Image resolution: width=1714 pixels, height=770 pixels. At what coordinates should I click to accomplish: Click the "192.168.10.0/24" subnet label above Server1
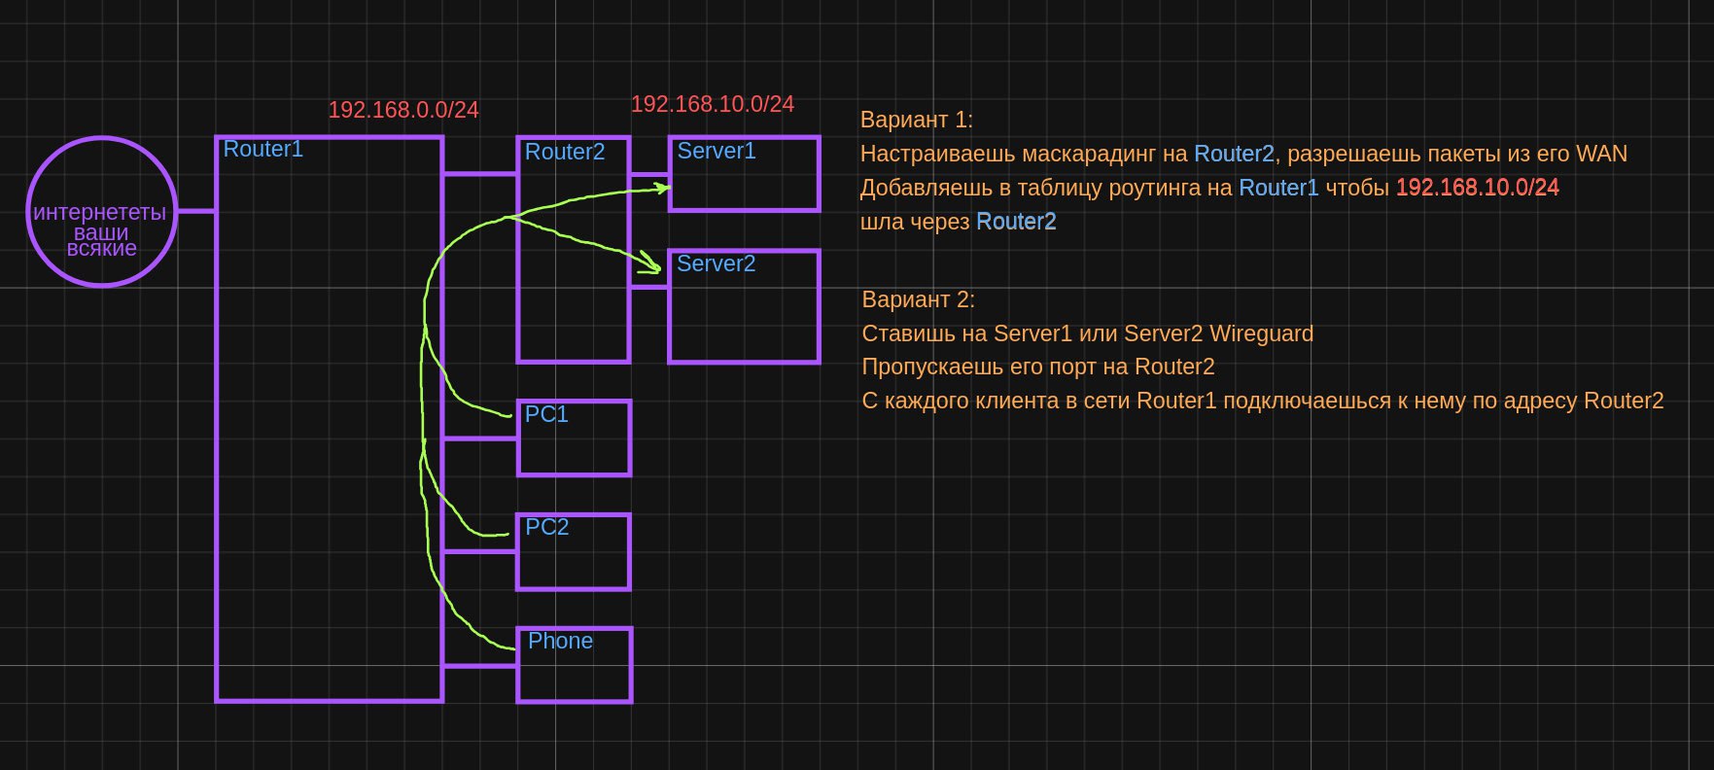pos(713,104)
